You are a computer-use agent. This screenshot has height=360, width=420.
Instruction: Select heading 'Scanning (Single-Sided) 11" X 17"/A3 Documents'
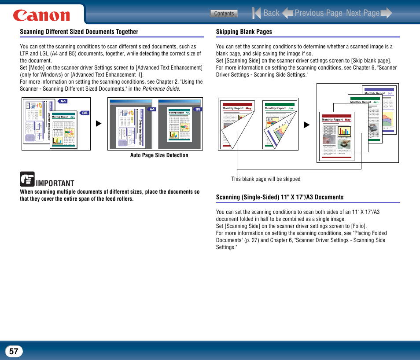tap(280, 197)
